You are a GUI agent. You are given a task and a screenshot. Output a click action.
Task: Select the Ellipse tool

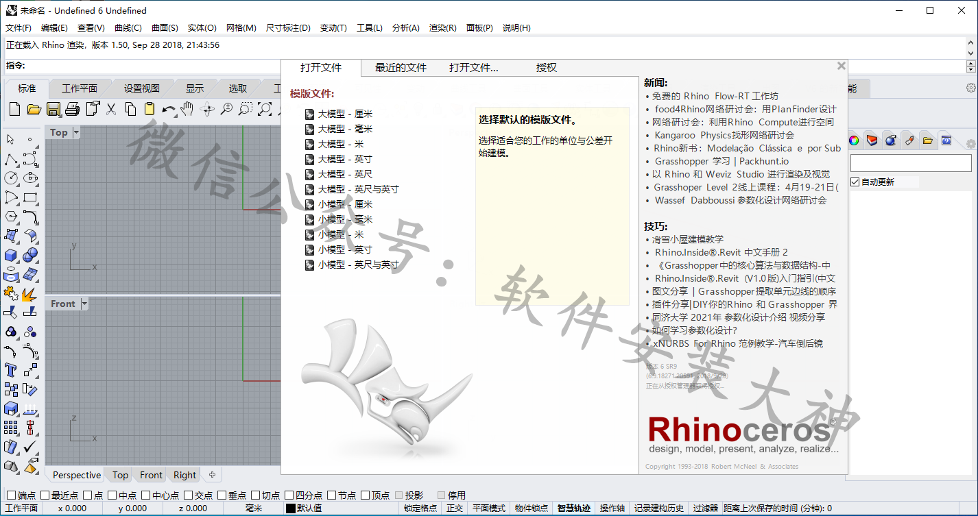tap(30, 179)
